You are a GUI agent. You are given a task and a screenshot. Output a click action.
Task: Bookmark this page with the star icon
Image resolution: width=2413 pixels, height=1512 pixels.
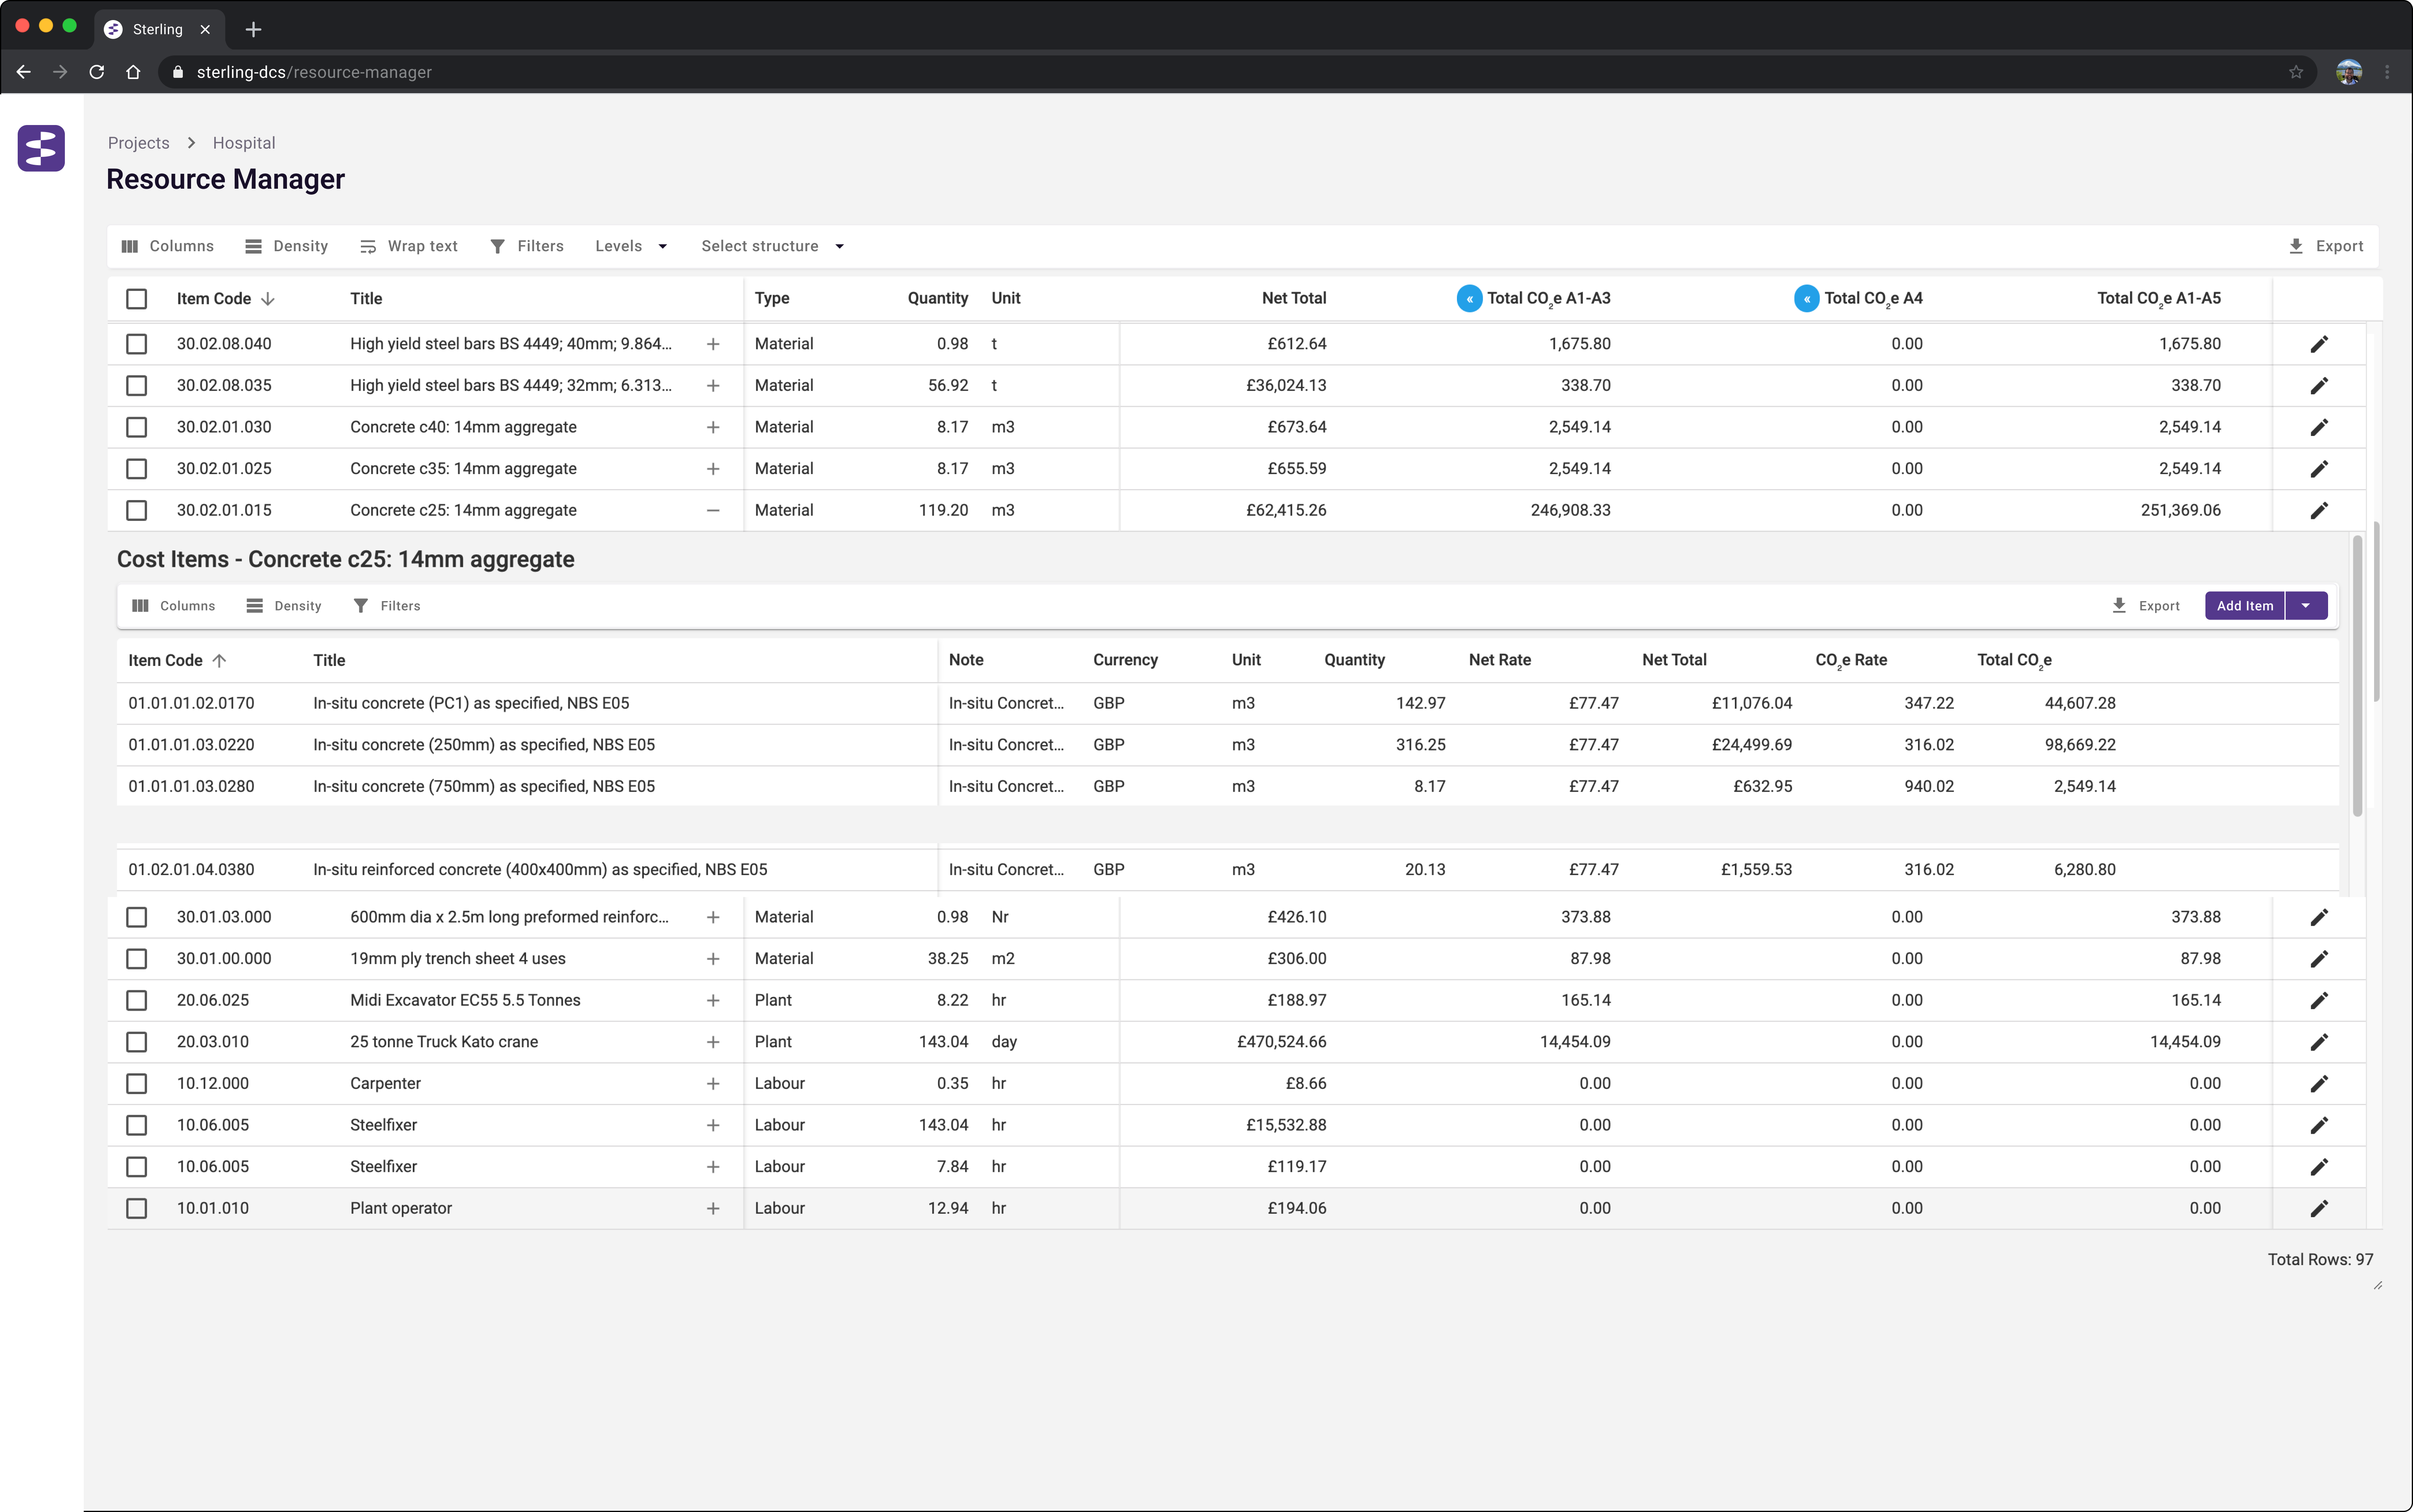[x=2296, y=72]
